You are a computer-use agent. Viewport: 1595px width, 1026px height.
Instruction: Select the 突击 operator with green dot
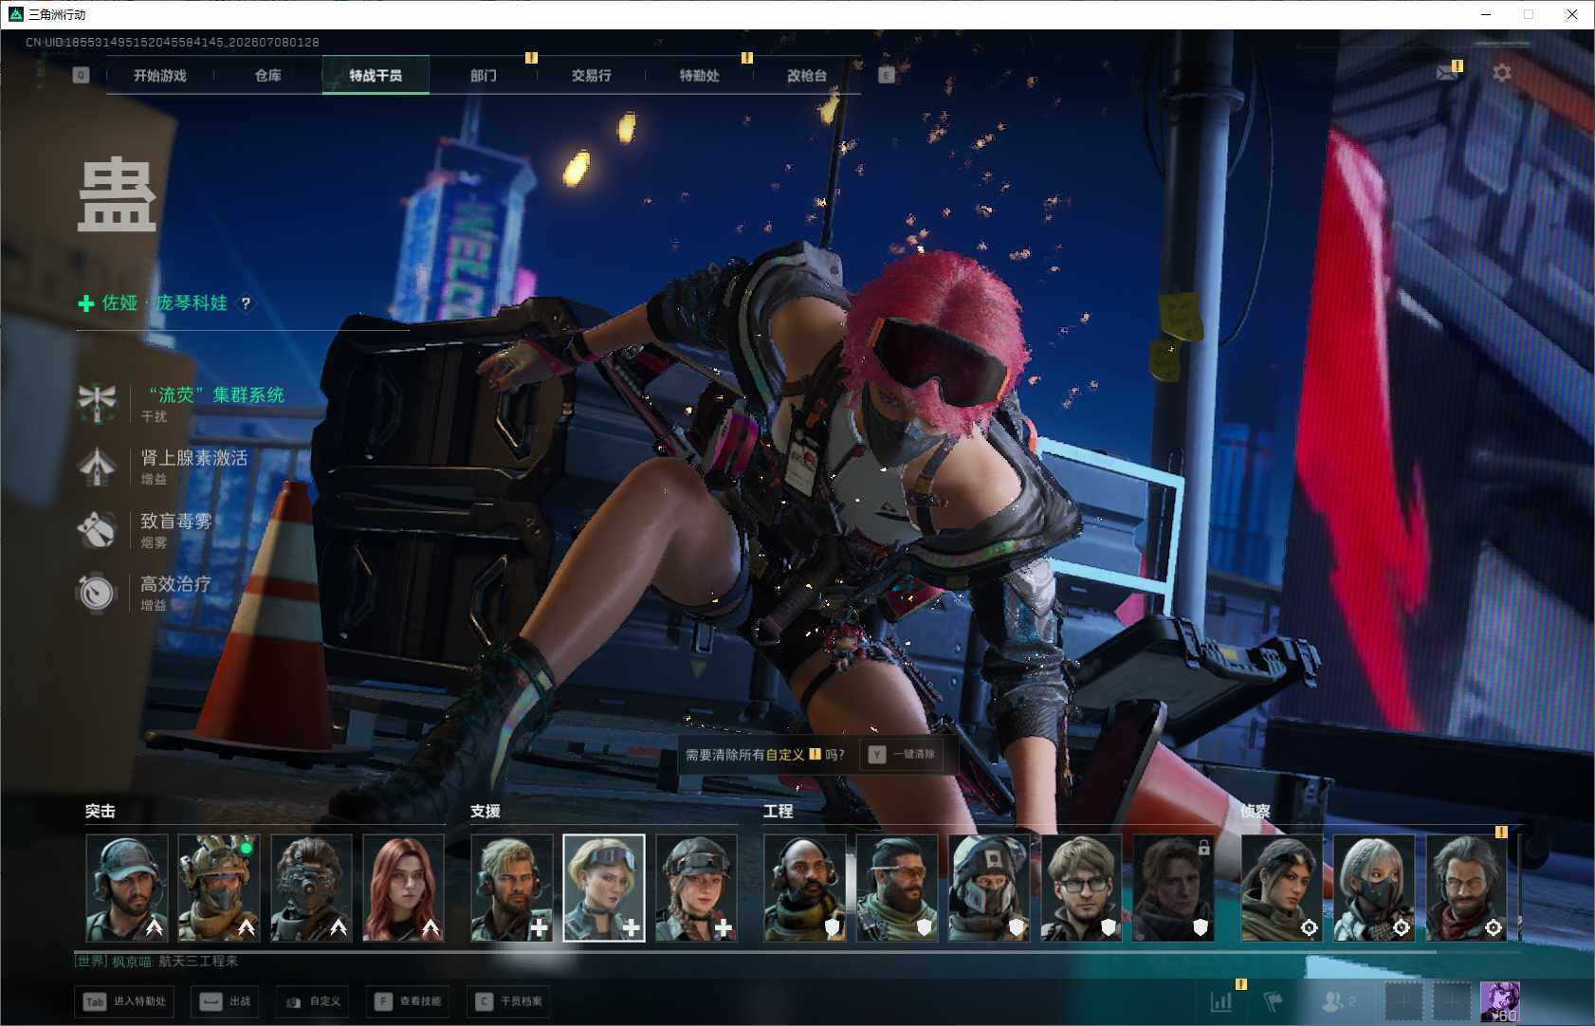click(x=219, y=889)
